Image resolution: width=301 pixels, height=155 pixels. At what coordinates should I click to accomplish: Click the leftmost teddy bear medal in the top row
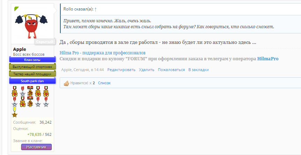coord(15,91)
